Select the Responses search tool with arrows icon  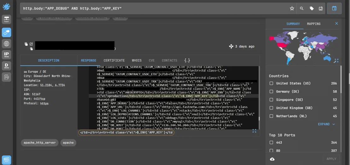pyautogui.click(x=7, y=32)
